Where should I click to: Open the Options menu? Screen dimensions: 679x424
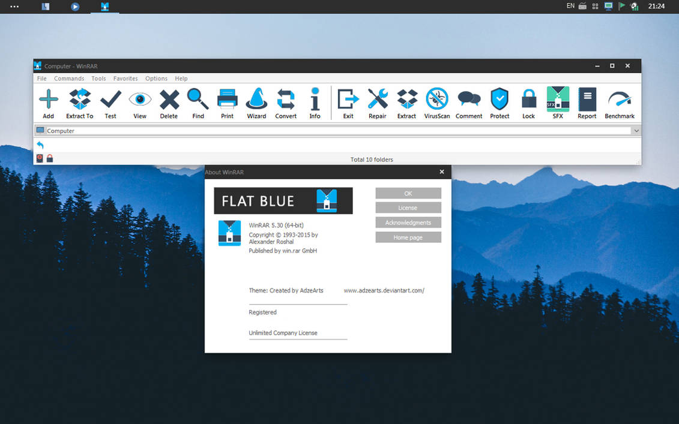pyautogui.click(x=156, y=78)
